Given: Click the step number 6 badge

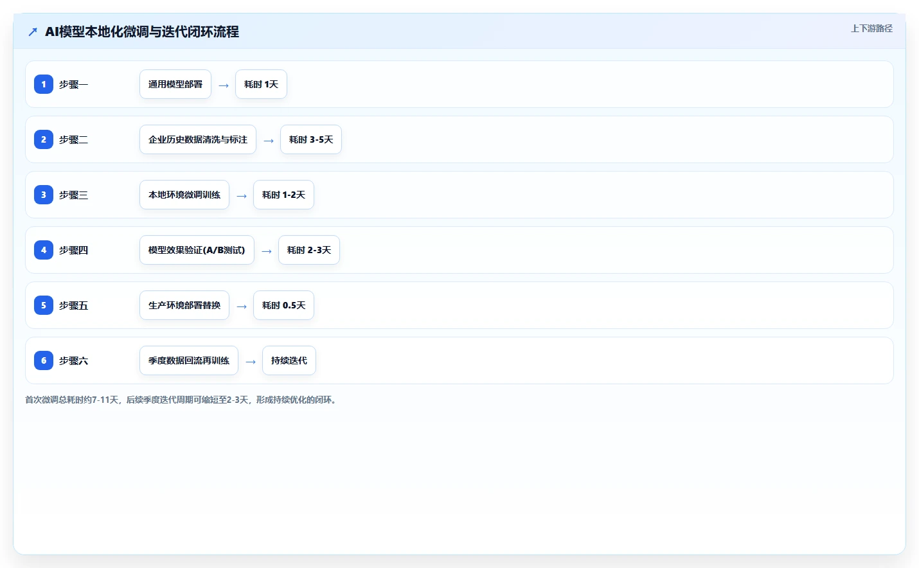Looking at the screenshot, I should [x=44, y=360].
